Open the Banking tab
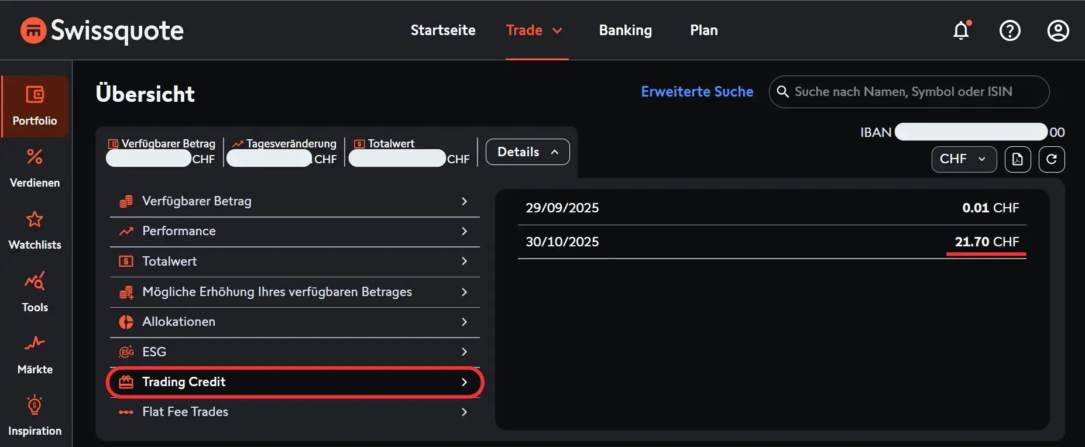Image resolution: width=1085 pixels, height=447 pixels. point(625,30)
